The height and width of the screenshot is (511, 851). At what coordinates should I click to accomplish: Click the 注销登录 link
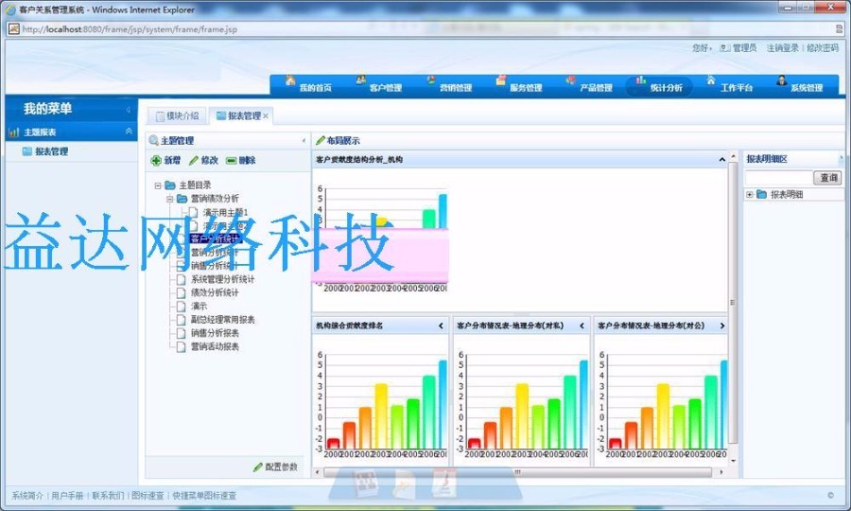[783, 47]
